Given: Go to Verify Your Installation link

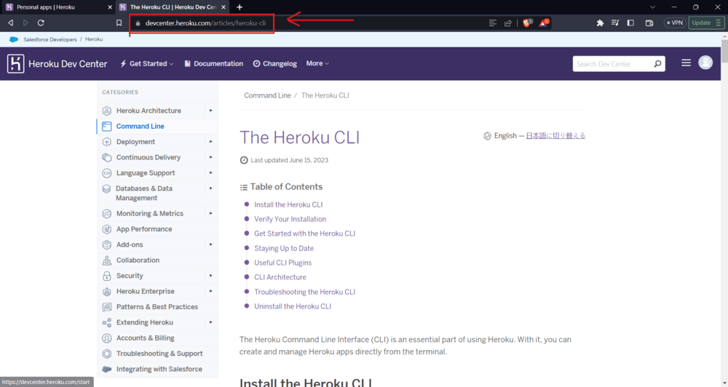Looking at the screenshot, I should [290, 219].
